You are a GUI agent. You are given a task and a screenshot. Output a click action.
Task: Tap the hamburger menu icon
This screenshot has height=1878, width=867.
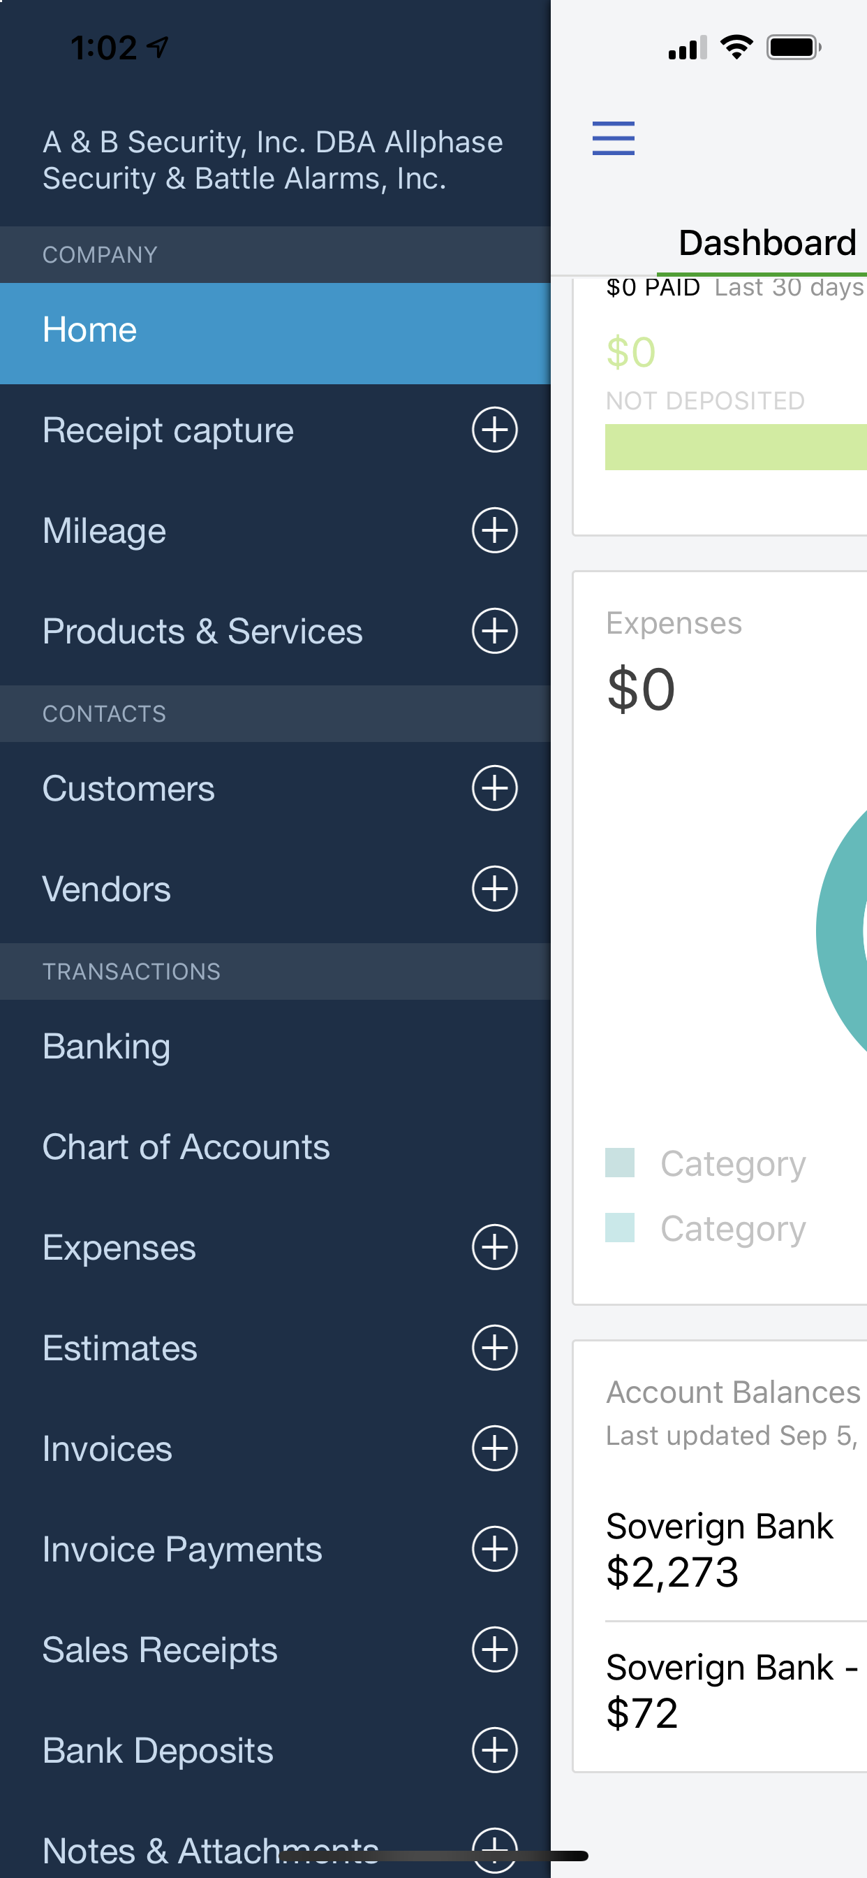pyautogui.click(x=613, y=138)
